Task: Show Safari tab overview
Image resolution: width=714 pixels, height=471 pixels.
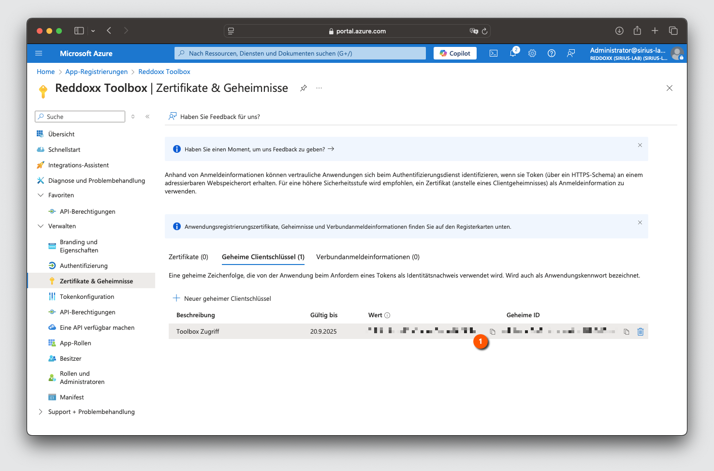Action: pos(673,30)
